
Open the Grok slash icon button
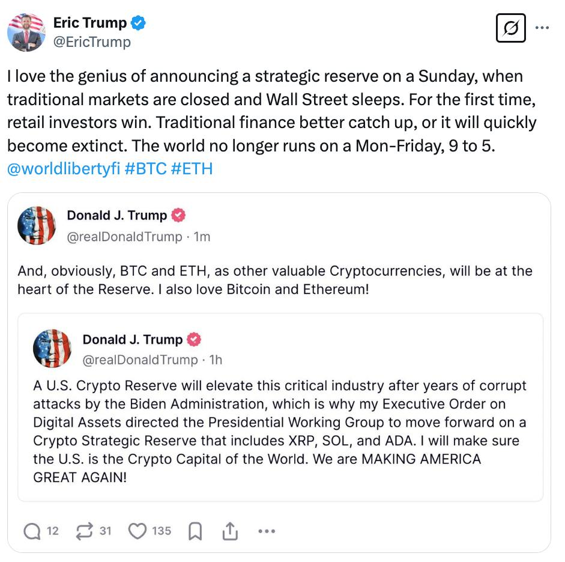(511, 28)
